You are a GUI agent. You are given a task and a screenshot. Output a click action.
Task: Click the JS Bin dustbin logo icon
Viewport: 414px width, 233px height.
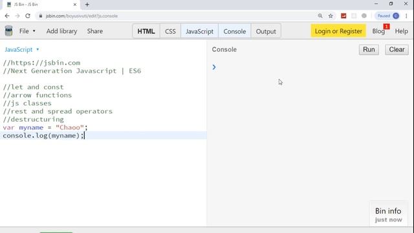[8, 31]
